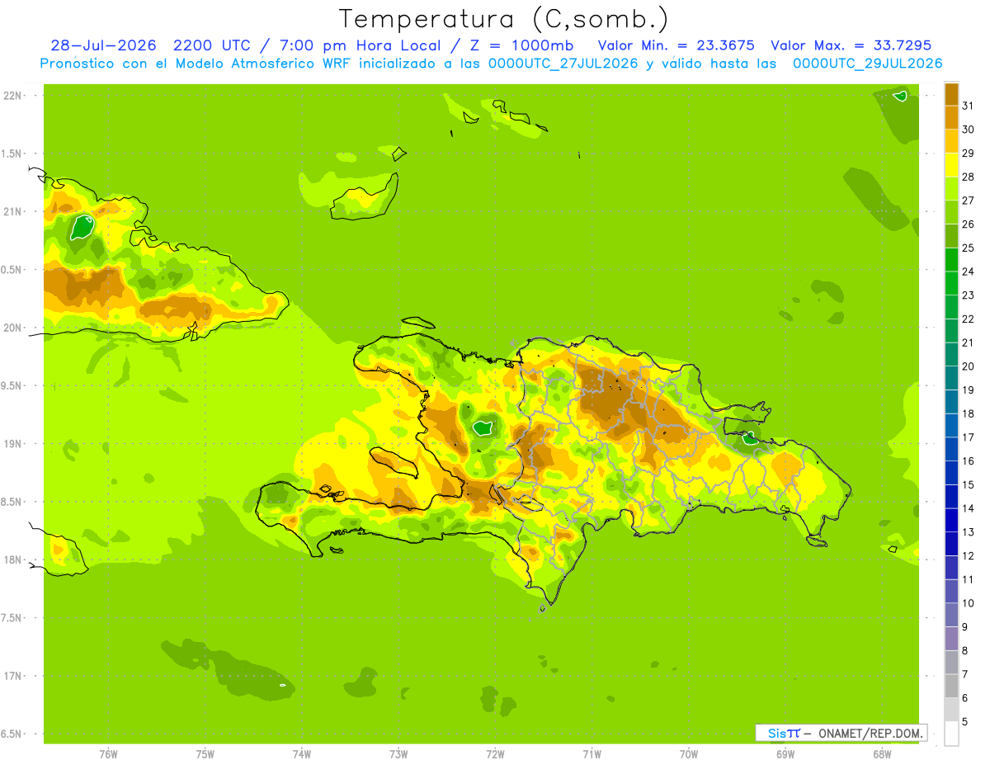Viewport: 990px width, 765px height.
Task: Click the '26' color scale label
Action: (969, 224)
